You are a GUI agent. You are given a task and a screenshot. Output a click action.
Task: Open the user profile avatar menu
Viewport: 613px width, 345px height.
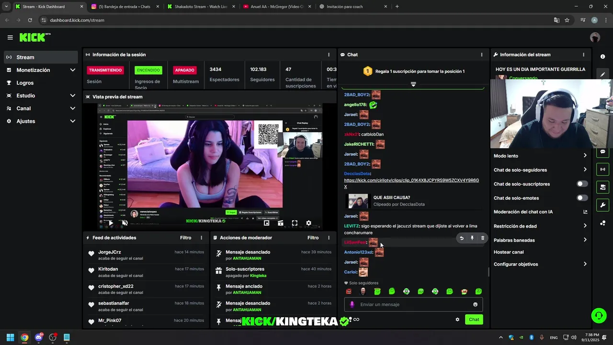click(595, 37)
